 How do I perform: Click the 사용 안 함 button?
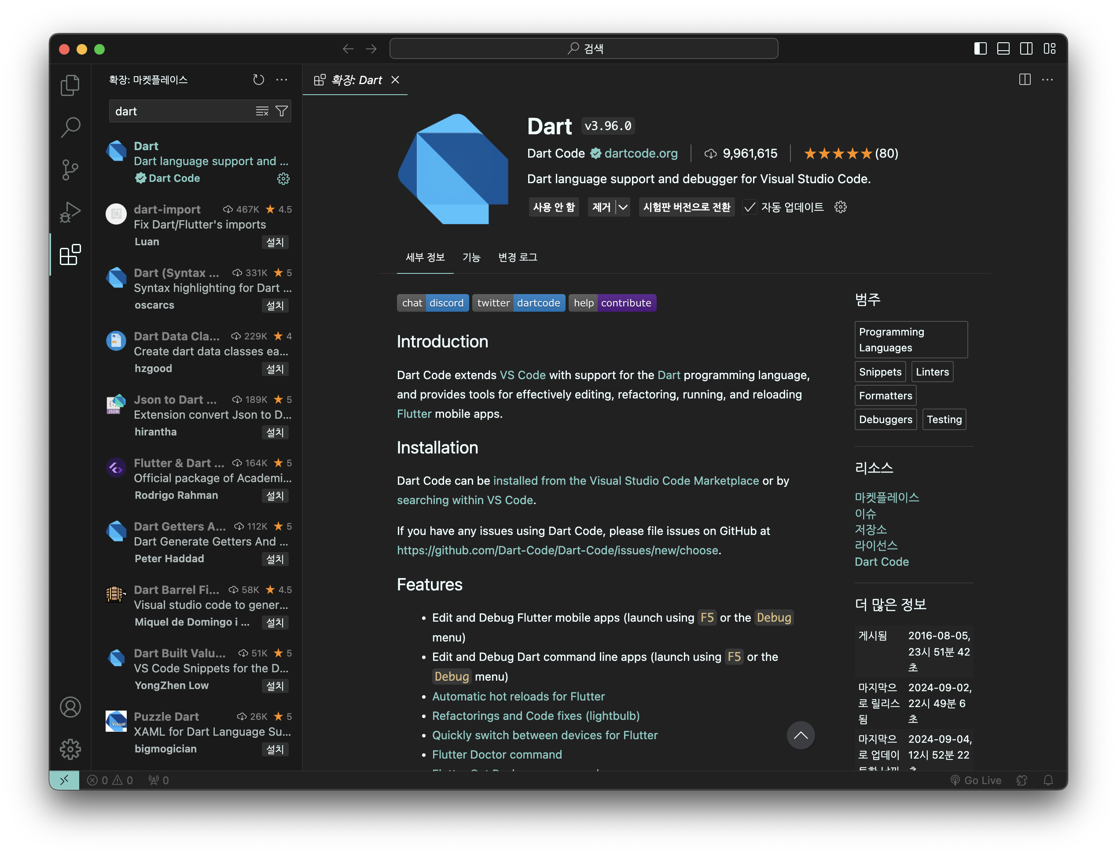(553, 207)
